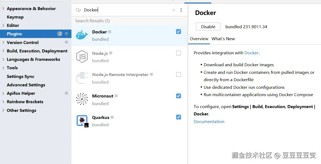321x164 pixels.
Task: Expand the Appearance & Behavior section
Action: coord(3,9)
